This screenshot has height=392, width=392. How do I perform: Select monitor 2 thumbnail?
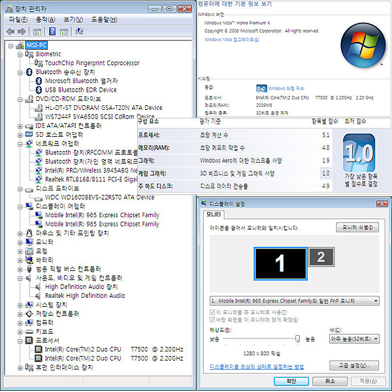(321, 257)
